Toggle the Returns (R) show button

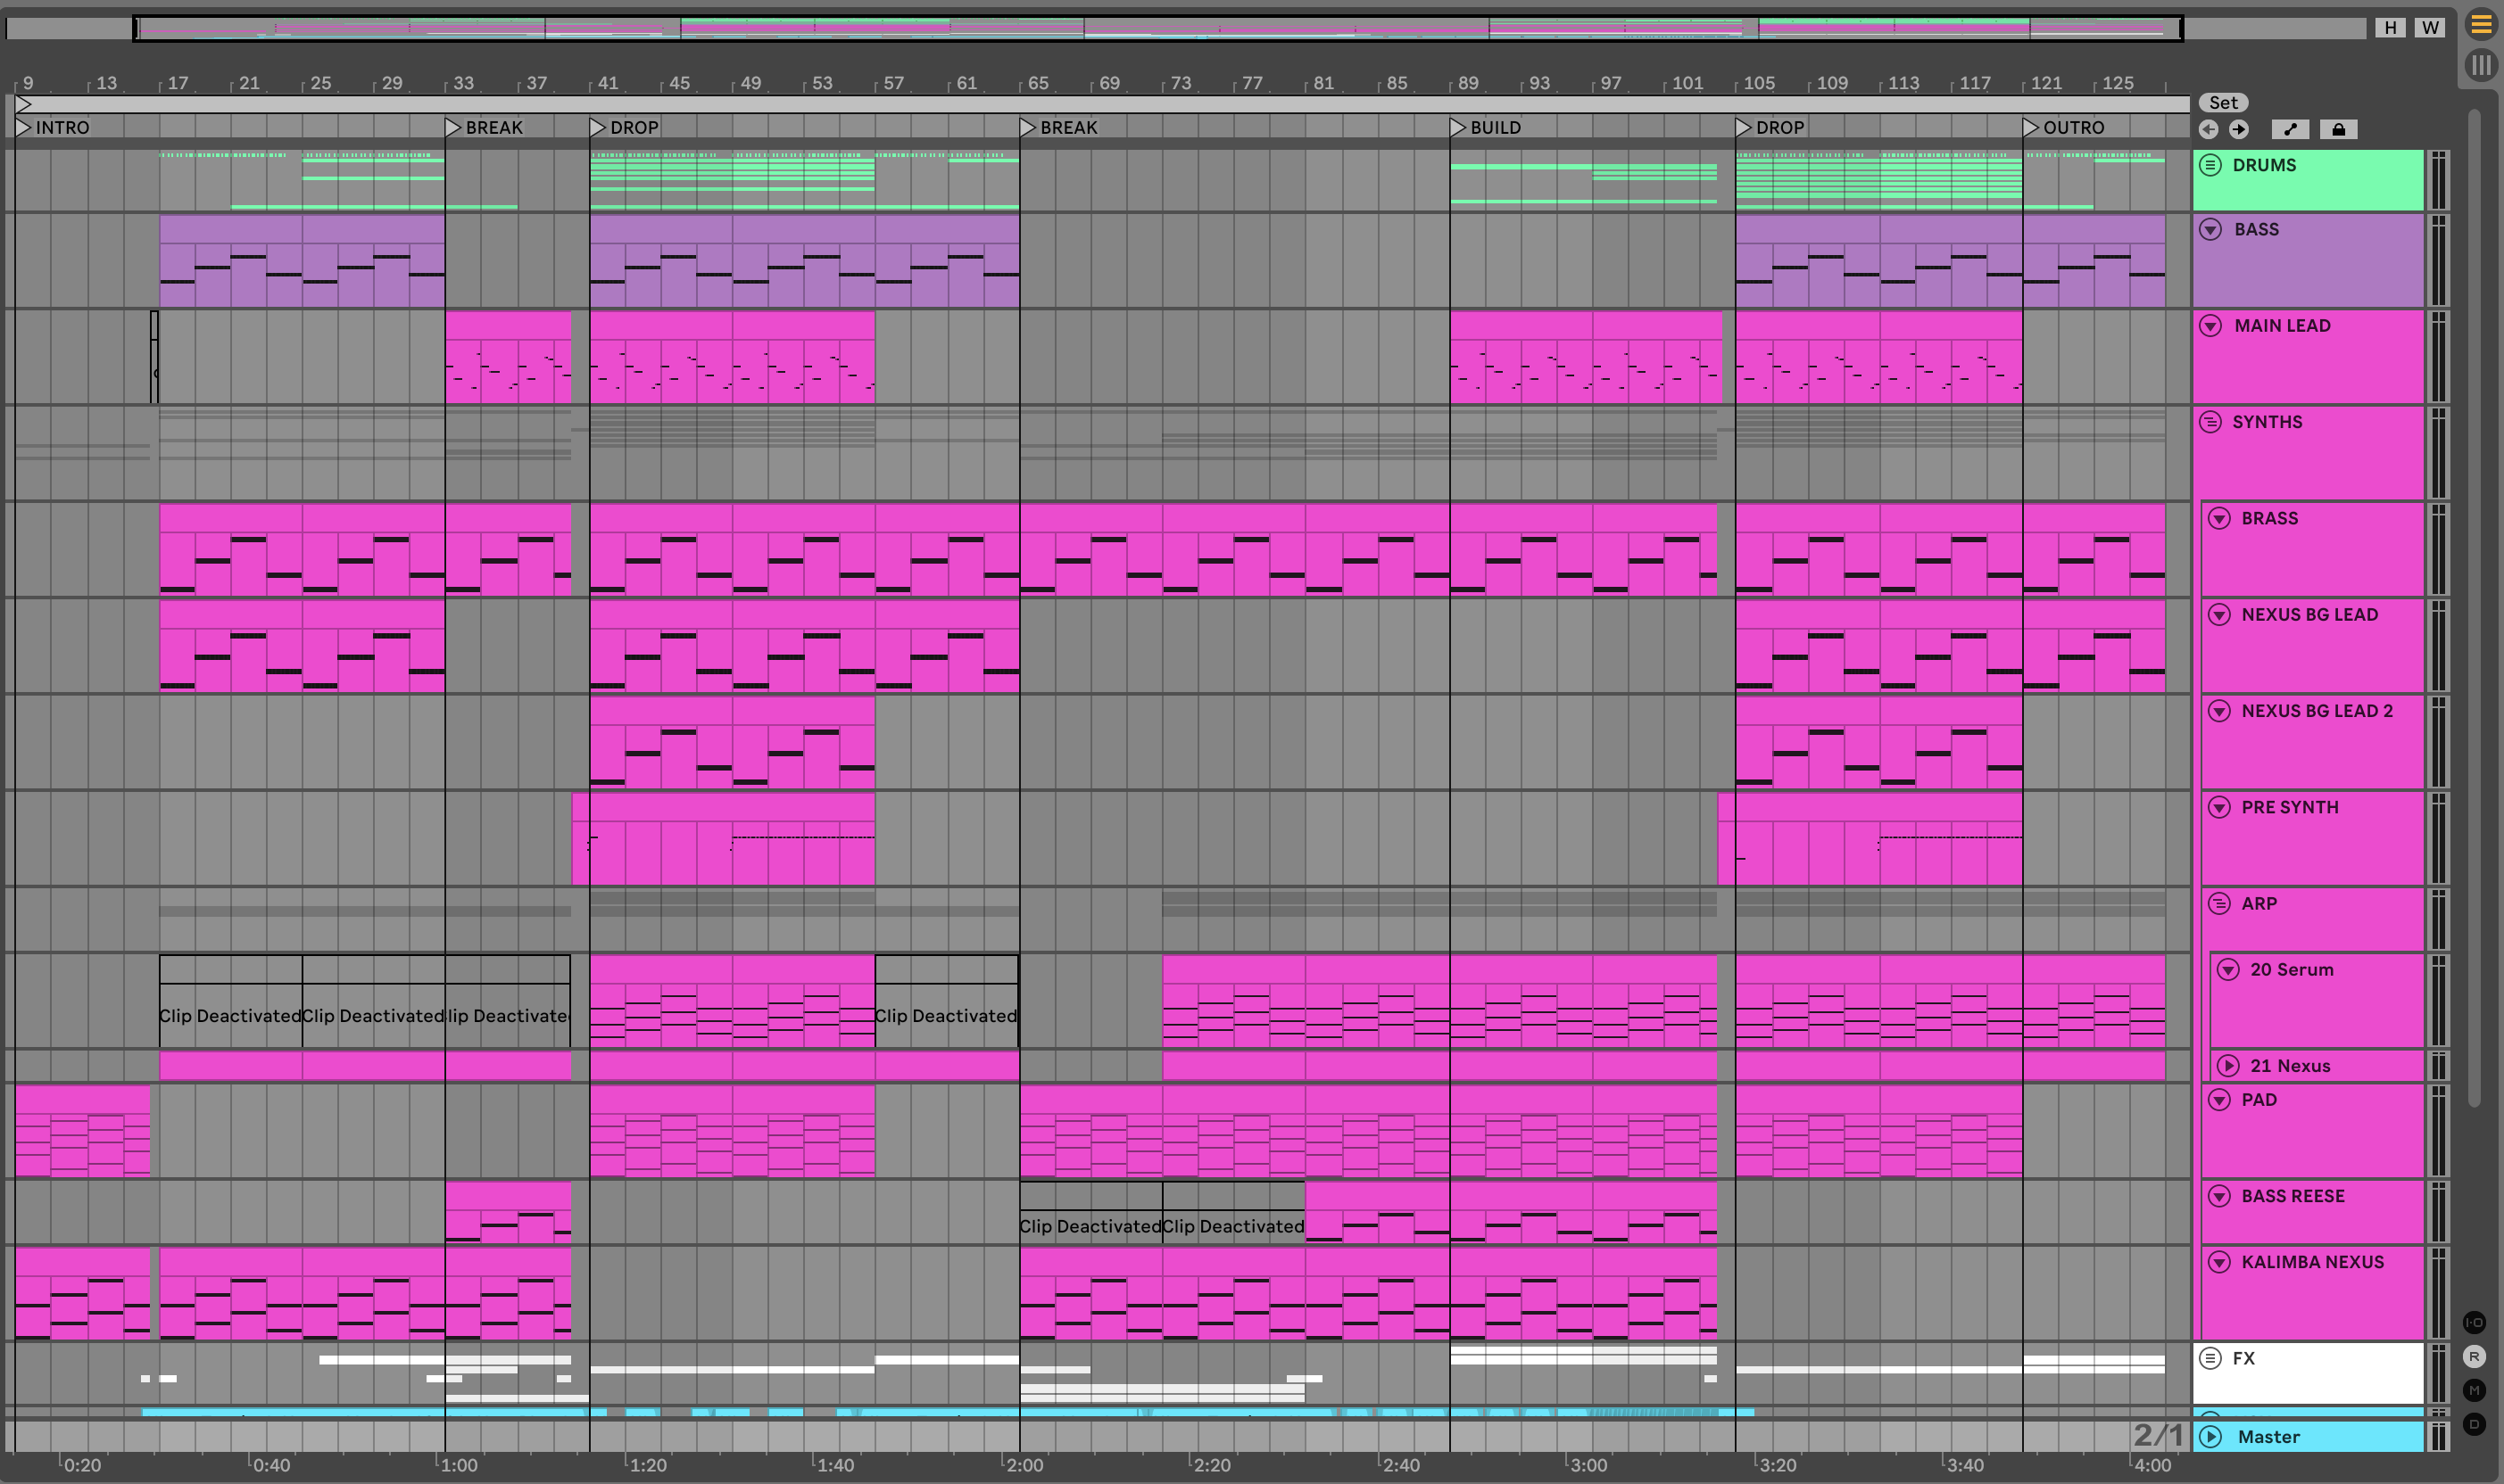(x=2474, y=1357)
